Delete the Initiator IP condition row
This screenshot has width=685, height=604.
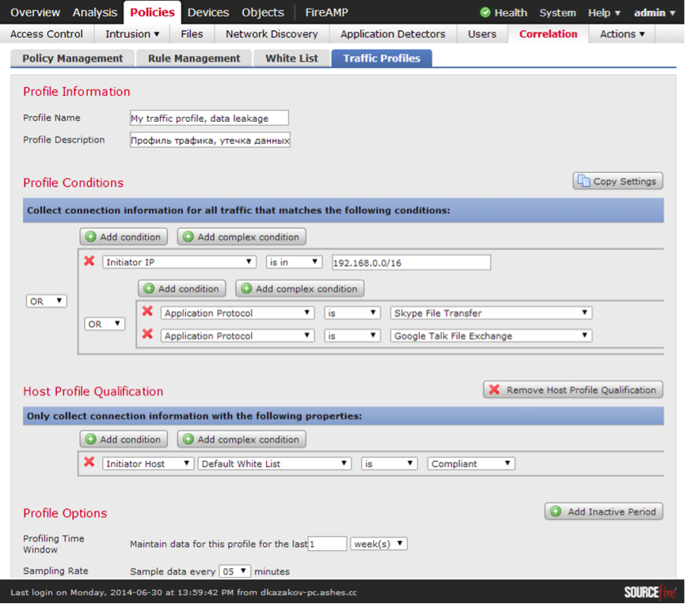coord(89,261)
